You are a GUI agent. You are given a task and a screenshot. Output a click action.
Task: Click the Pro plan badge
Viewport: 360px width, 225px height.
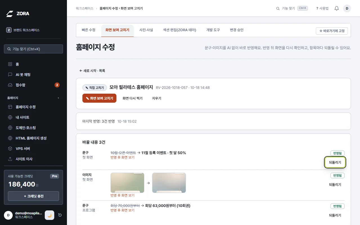point(55,176)
